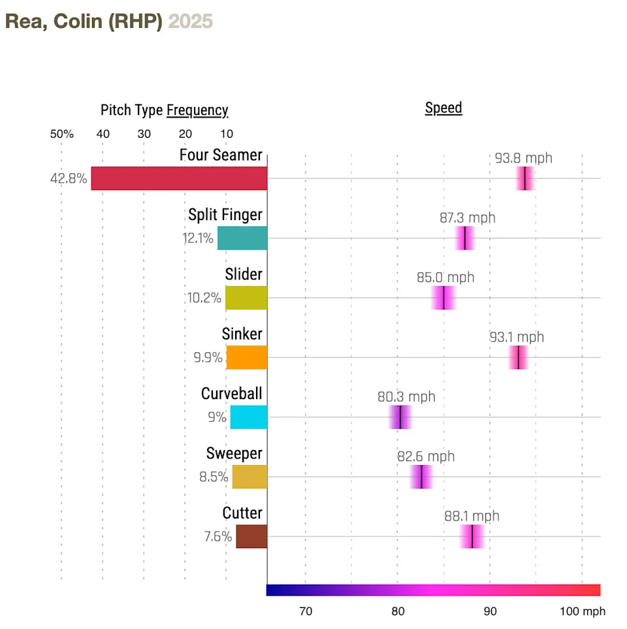Click the 2025 season year label

tap(191, 21)
